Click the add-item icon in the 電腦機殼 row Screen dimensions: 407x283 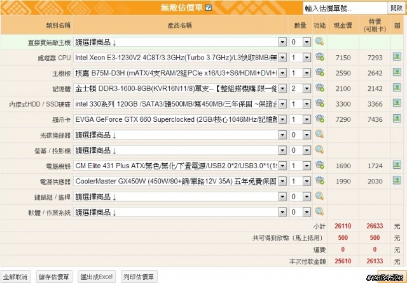click(319, 166)
